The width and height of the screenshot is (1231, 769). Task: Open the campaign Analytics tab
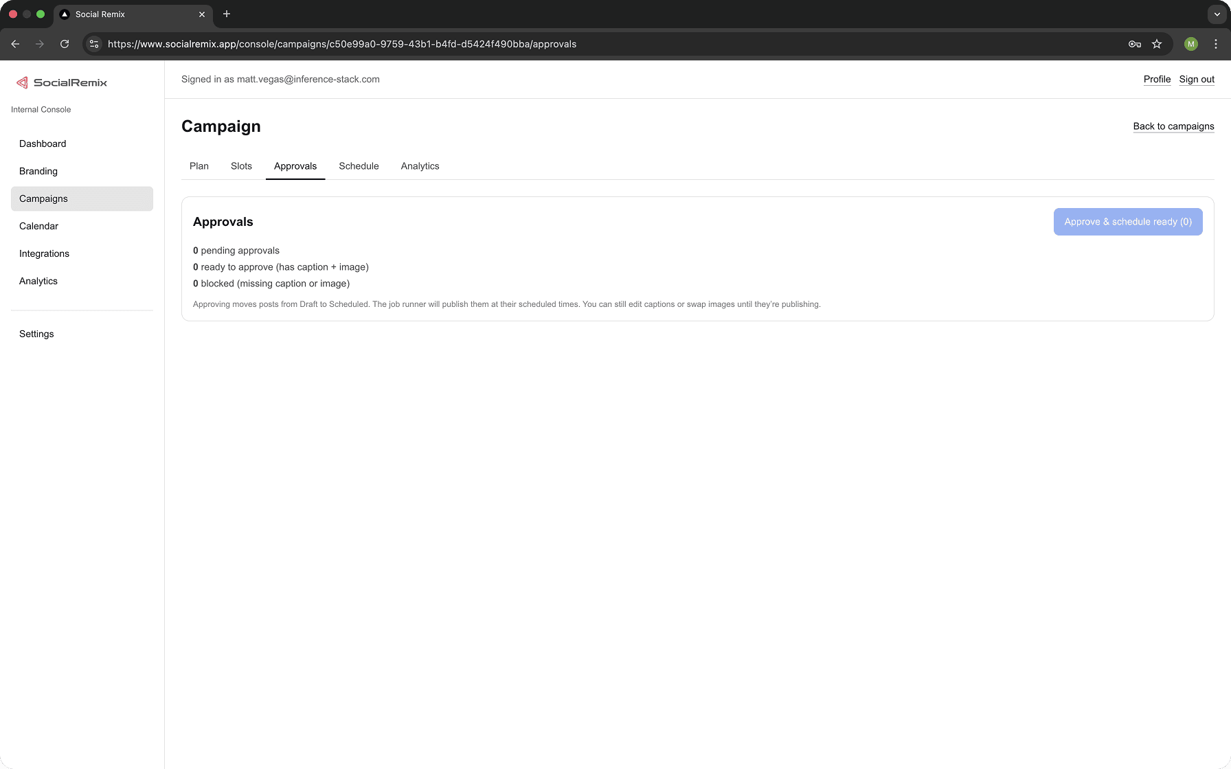click(420, 166)
